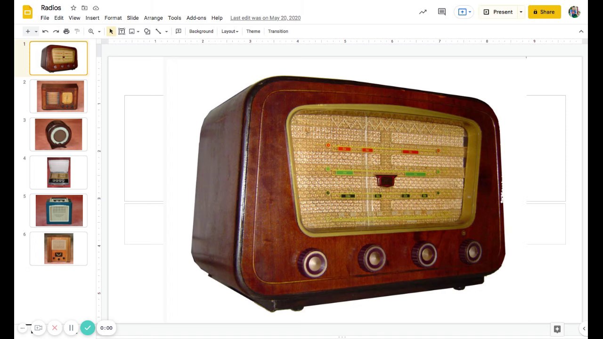Click the yellow Share button

point(544,12)
